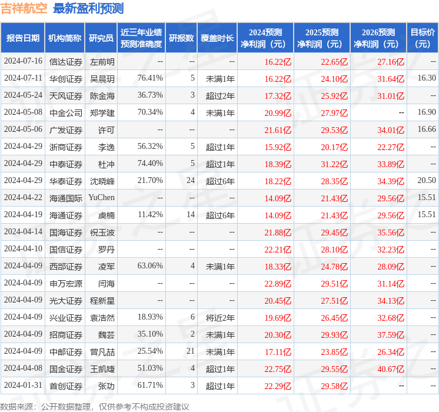Click target price 20.50
This screenshot has width=439, height=412.
(427, 181)
